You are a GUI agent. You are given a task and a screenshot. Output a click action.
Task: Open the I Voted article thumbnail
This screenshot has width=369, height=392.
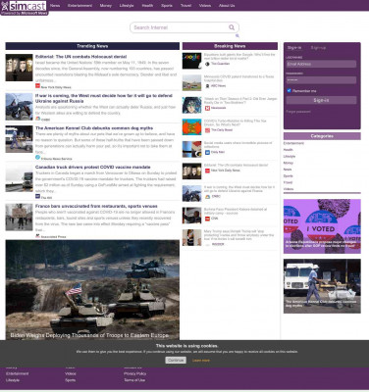pyautogui.click(x=322, y=226)
